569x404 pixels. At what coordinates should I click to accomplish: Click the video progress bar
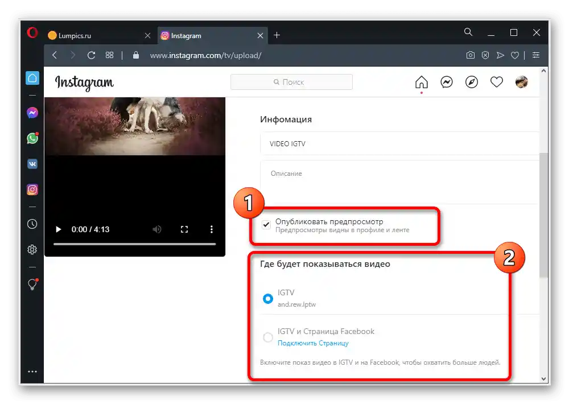135,244
